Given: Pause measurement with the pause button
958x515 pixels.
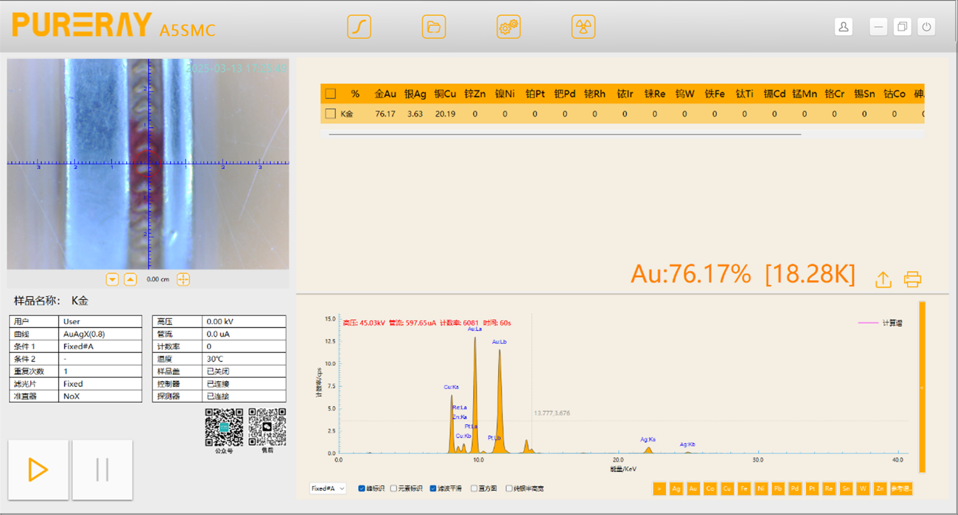Looking at the screenshot, I should coord(103,470).
